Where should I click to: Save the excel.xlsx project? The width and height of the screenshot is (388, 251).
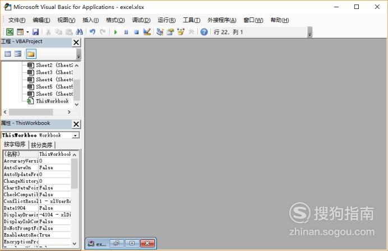[x=36, y=32]
